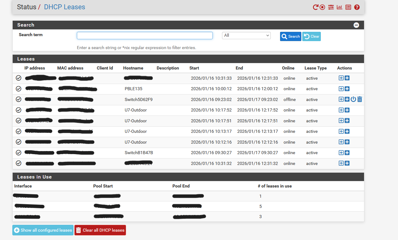This screenshot has height=240, width=398.
Task: Open related settings sliders icon
Action: (x=331, y=7)
